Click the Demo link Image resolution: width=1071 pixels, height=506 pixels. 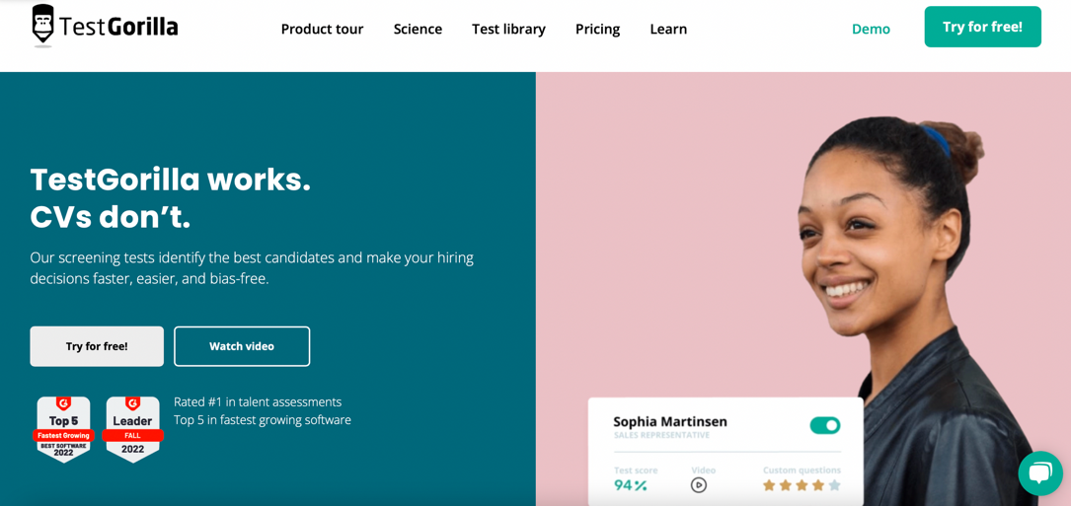click(871, 30)
